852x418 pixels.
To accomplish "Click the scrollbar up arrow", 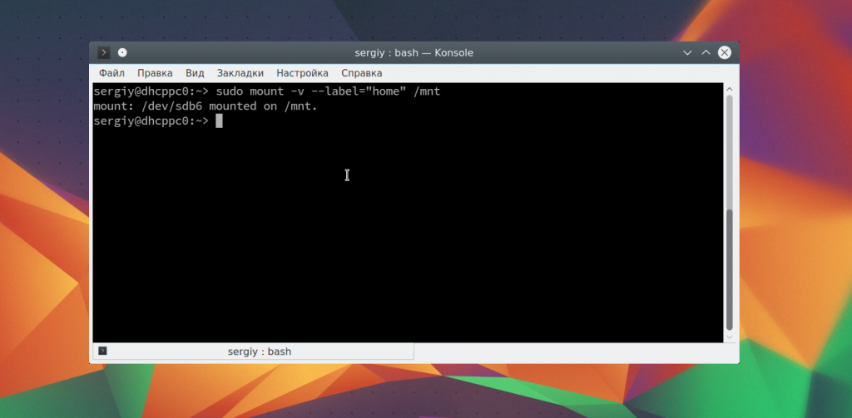I will click(x=730, y=89).
